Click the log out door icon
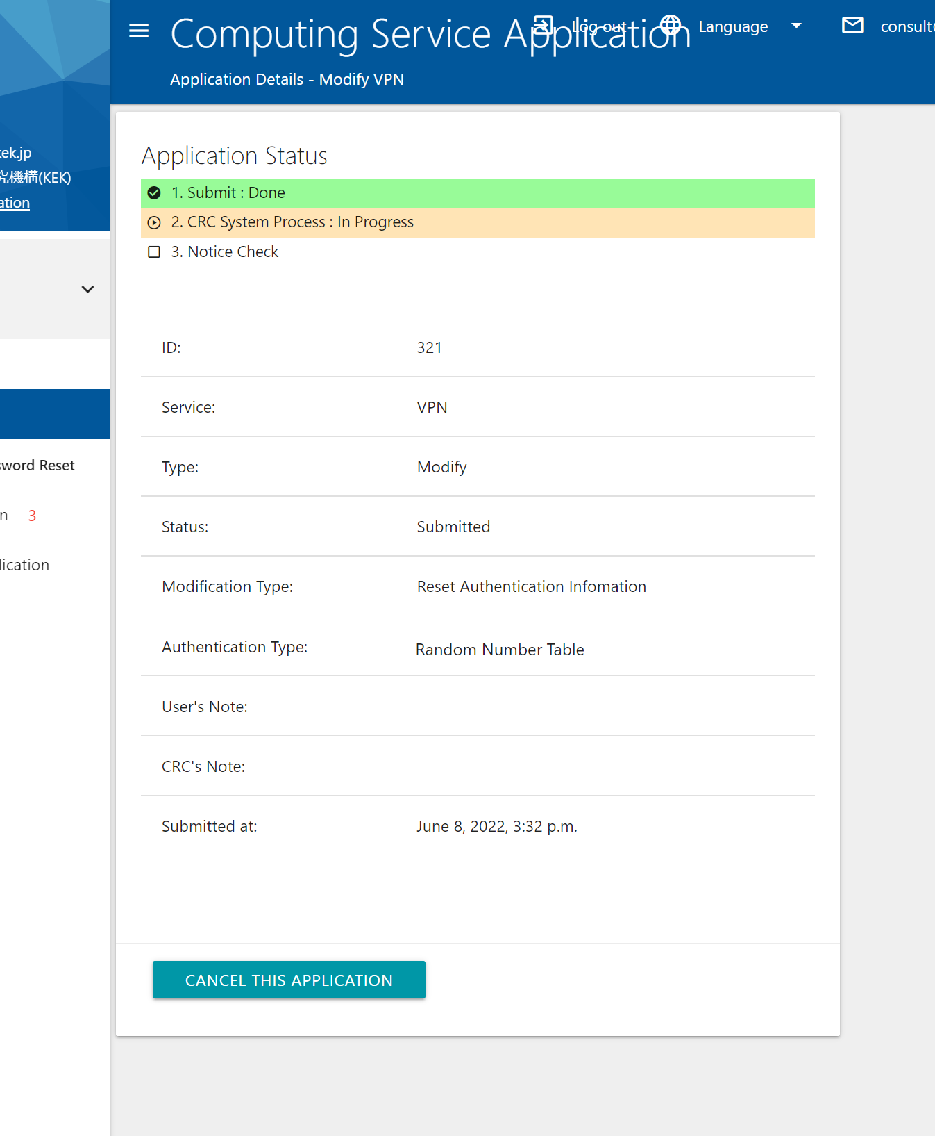935x1136 pixels. (544, 26)
